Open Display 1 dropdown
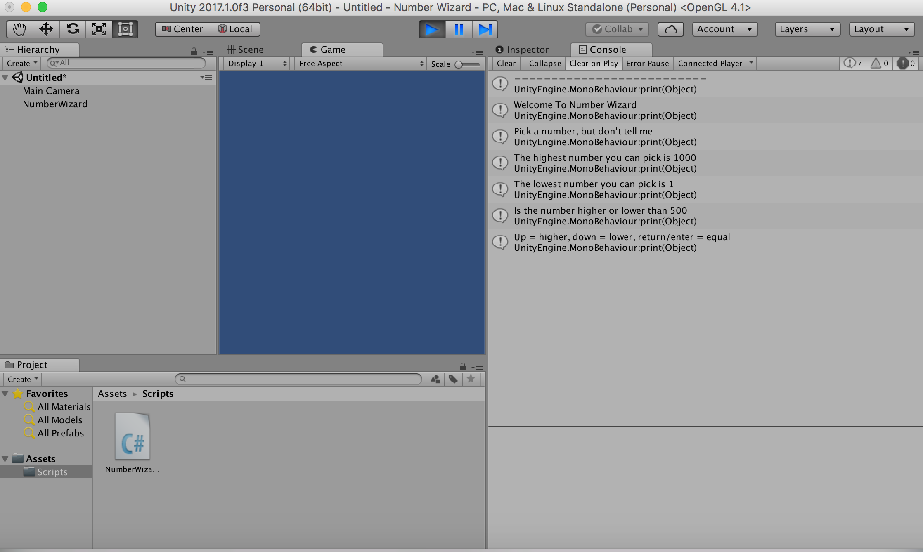 tap(257, 63)
